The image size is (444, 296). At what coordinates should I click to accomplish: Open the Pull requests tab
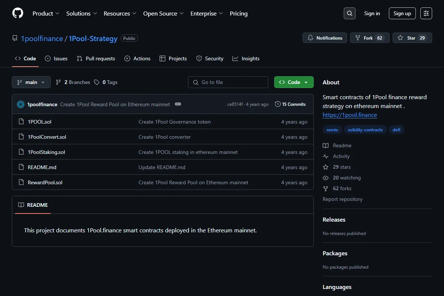point(96,58)
